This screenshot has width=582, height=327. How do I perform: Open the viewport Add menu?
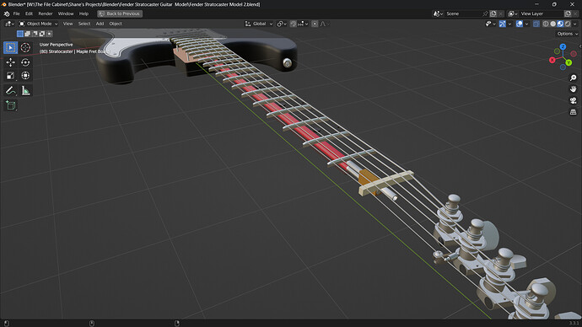(x=100, y=24)
